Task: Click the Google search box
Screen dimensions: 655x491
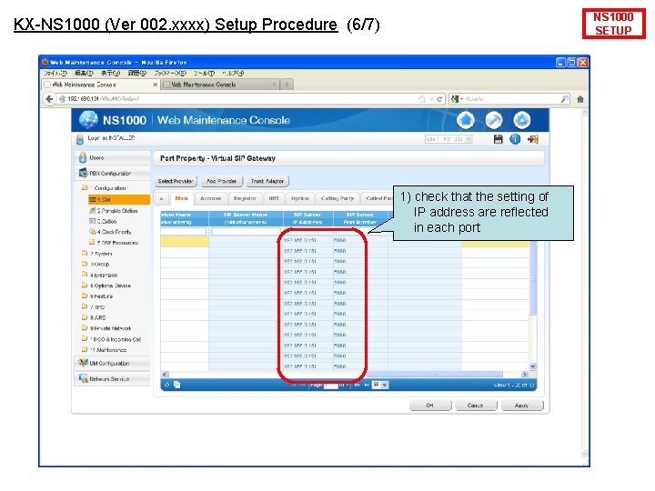Action: 511,99
